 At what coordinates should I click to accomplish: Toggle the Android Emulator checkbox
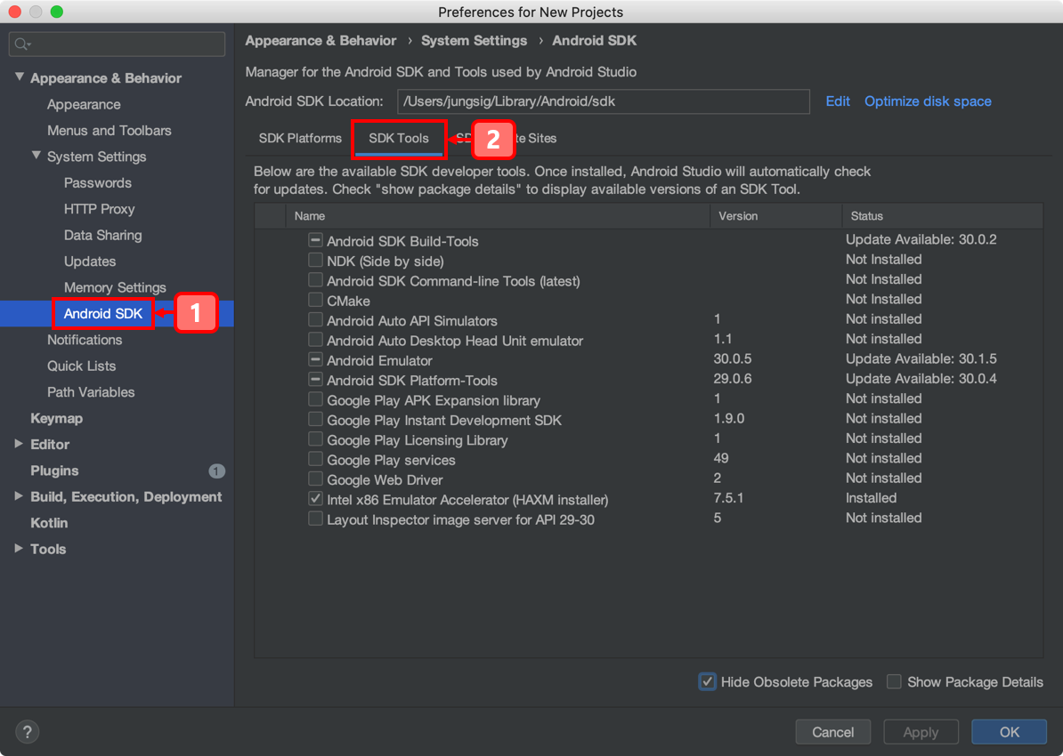point(315,359)
